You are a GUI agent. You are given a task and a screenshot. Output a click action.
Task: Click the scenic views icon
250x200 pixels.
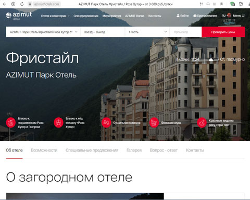coord(202,122)
